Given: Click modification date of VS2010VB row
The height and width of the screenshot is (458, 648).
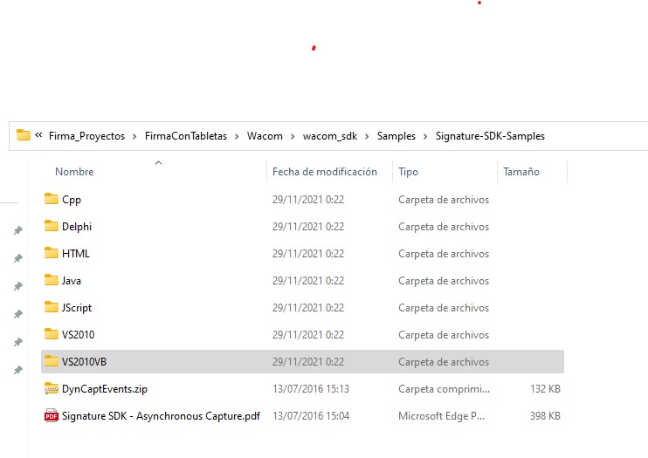Looking at the screenshot, I should [308, 362].
